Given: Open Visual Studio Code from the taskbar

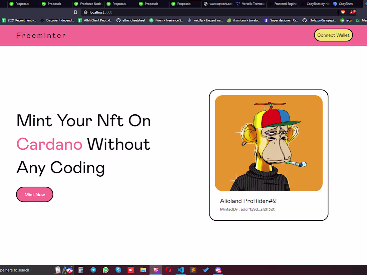Looking at the screenshot, I should pos(181,270).
